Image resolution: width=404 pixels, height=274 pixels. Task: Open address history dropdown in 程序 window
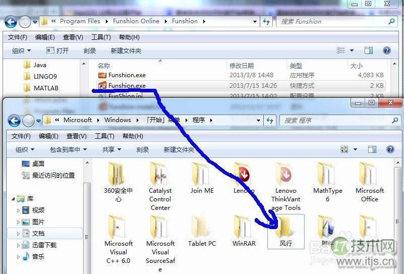pos(258,121)
